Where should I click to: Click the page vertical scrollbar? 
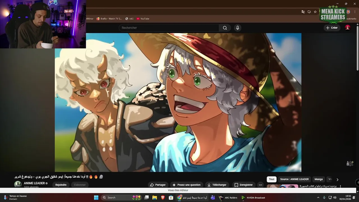point(357,48)
